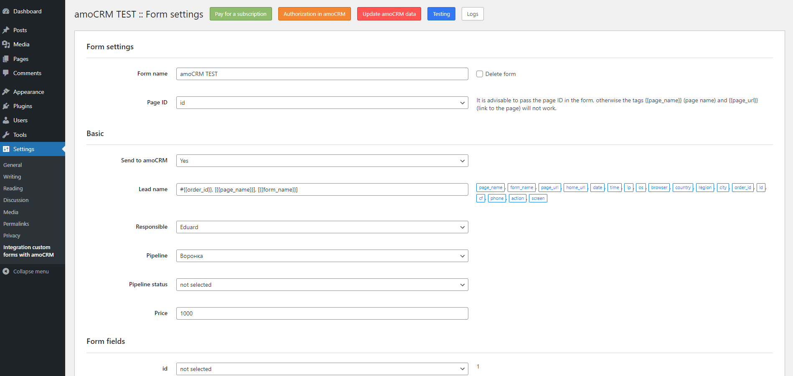Open Media settings submenu item

click(11, 212)
